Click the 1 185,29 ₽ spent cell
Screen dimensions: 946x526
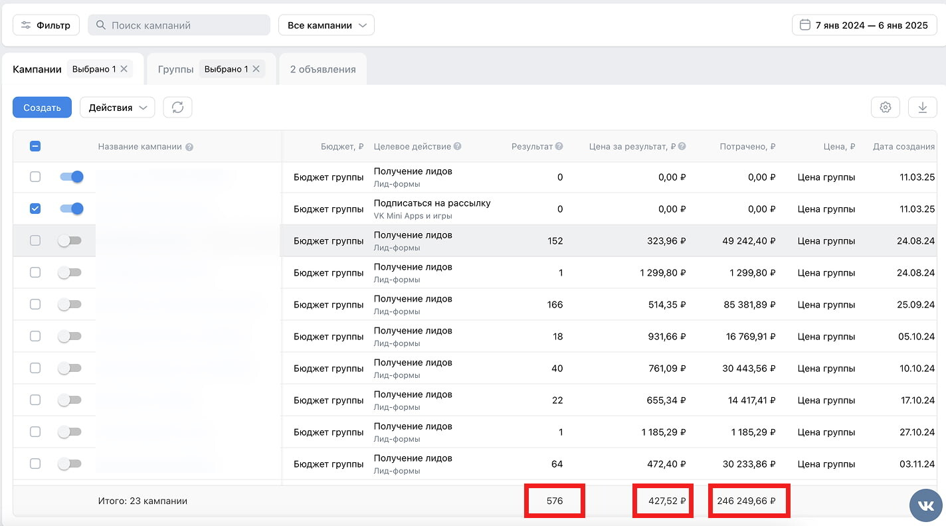[753, 432]
